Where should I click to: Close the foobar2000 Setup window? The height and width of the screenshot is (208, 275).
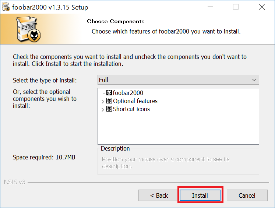tap(262, 7)
